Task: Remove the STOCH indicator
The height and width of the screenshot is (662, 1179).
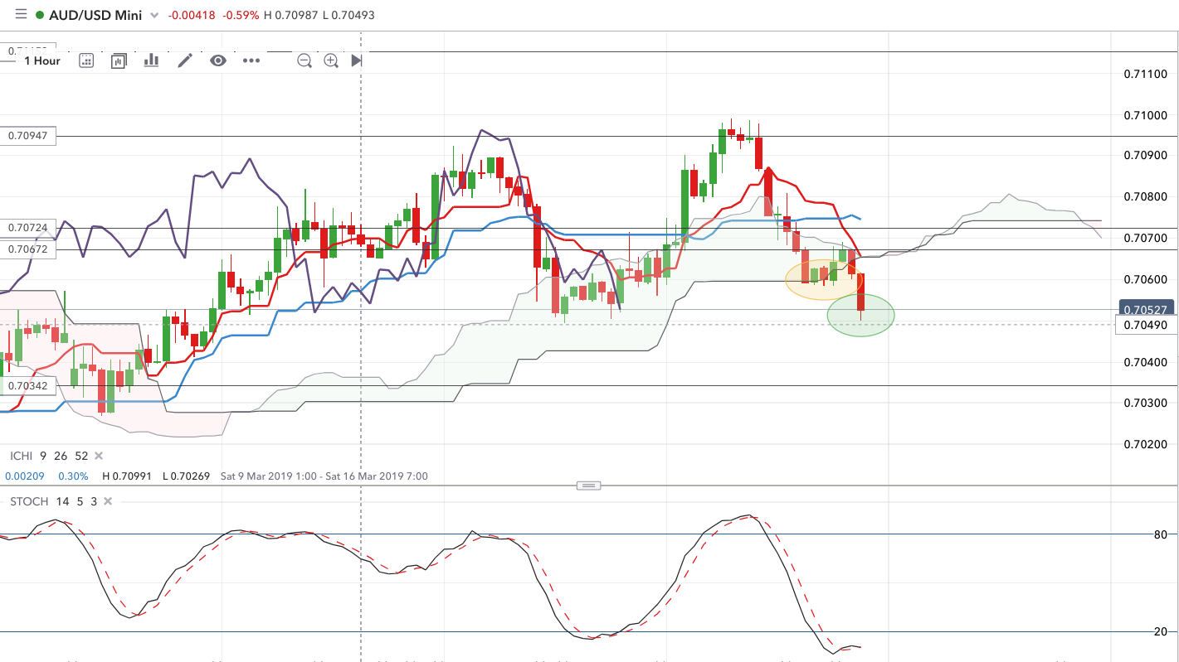Action: [x=107, y=501]
